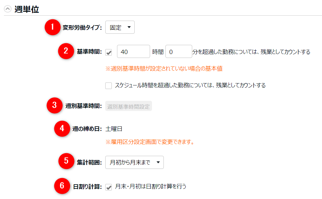Viewport: 322px width, 199px height.
Task: Click the minutes field containing 0
Action: click(178, 52)
